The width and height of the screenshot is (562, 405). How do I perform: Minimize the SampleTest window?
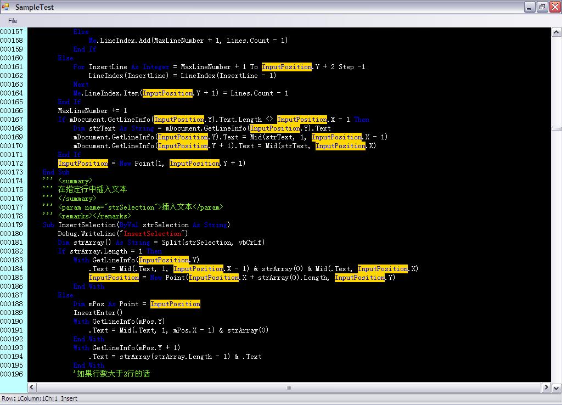click(529, 7)
